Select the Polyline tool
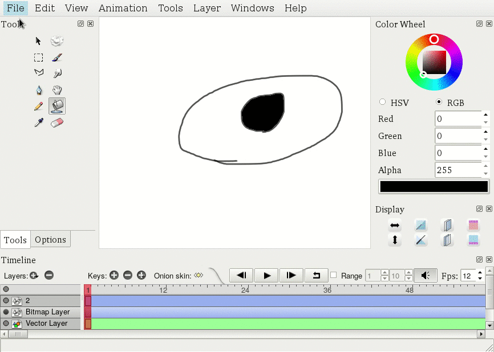This screenshot has width=494, height=352. coord(39,73)
